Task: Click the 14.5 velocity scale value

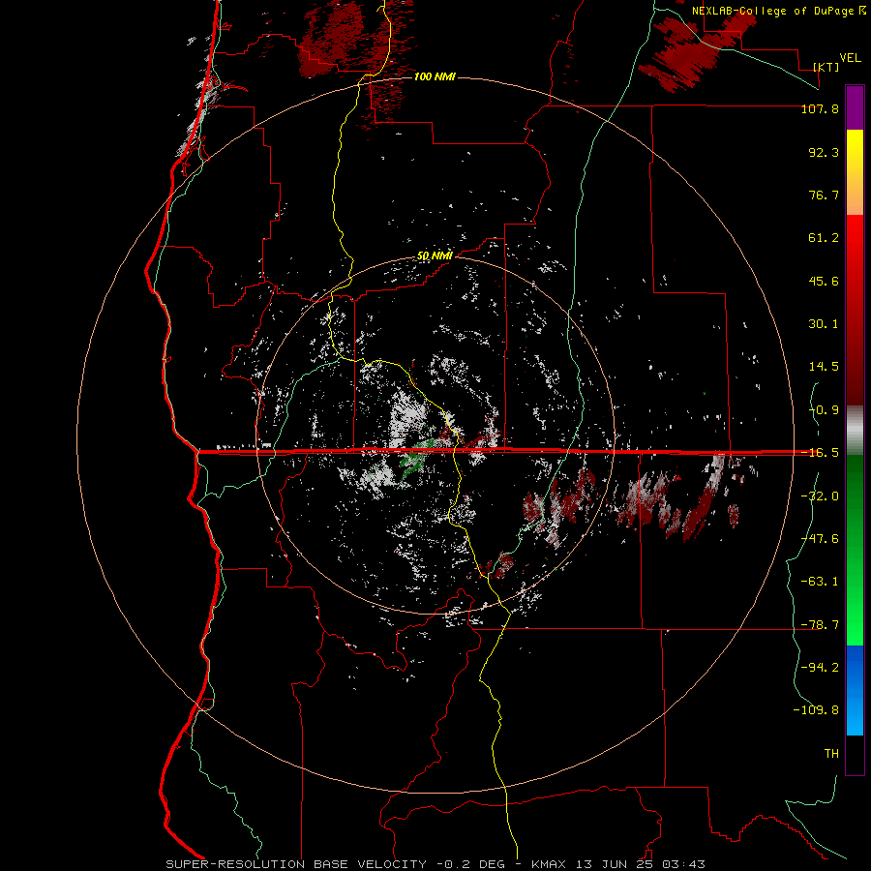Action: [x=824, y=367]
